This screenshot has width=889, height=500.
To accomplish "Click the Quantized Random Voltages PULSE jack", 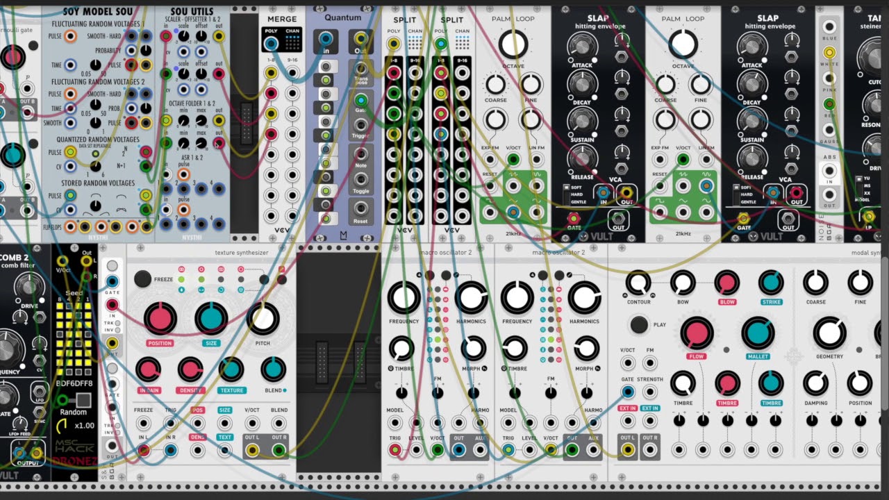I will pos(70,152).
